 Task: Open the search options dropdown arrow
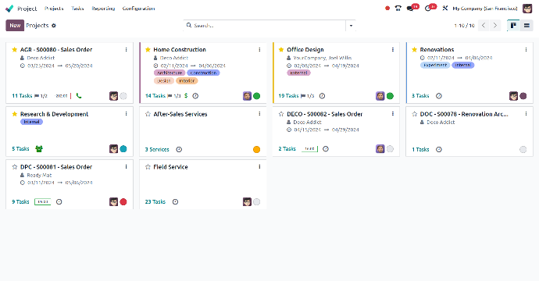point(351,26)
